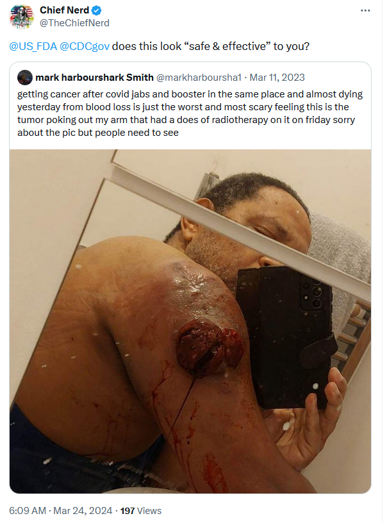Open the @CDCgov mention

pyautogui.click(x=85, y=46)
